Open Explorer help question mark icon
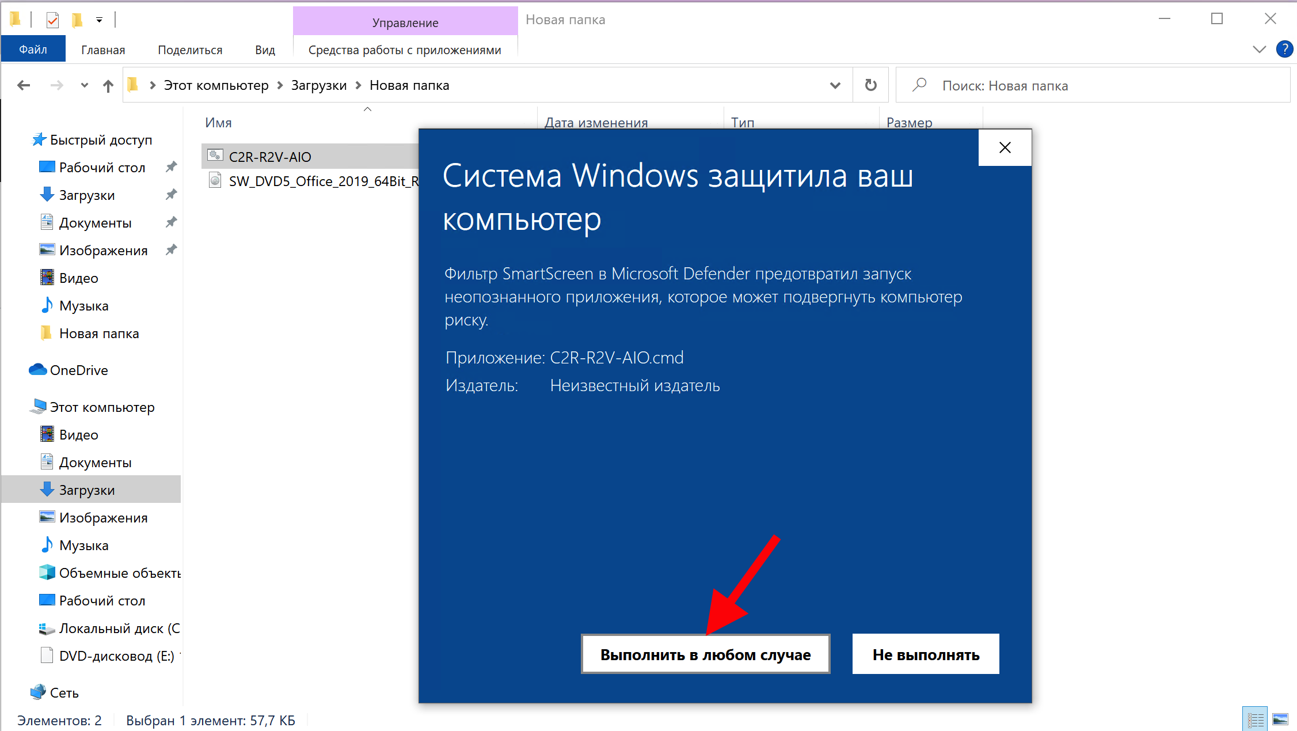The image size is (1297, 731). point(1284,50)
